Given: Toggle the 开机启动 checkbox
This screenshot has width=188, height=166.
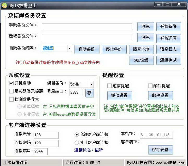Looking at the screenshot, I should tap(11, 83).
